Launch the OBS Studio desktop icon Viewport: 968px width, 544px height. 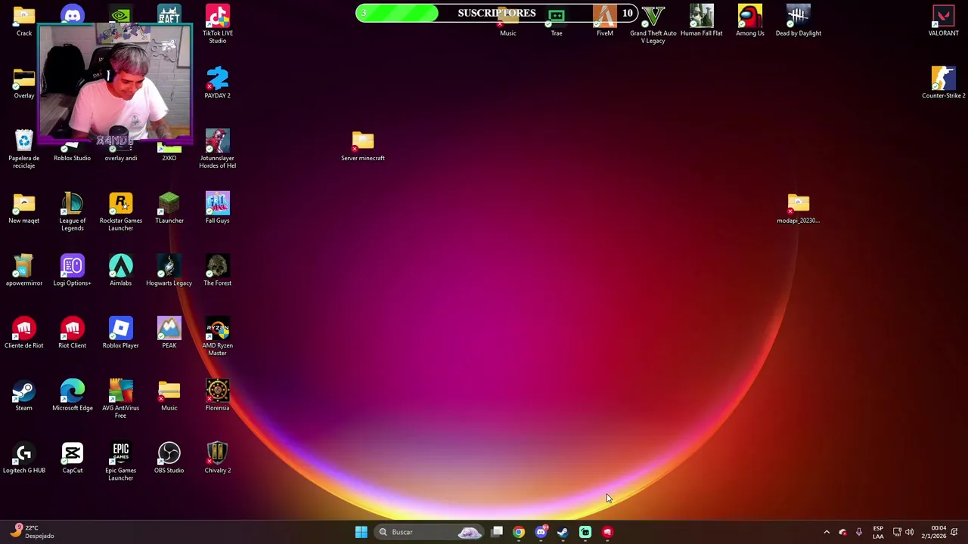[x=169, y=458]
